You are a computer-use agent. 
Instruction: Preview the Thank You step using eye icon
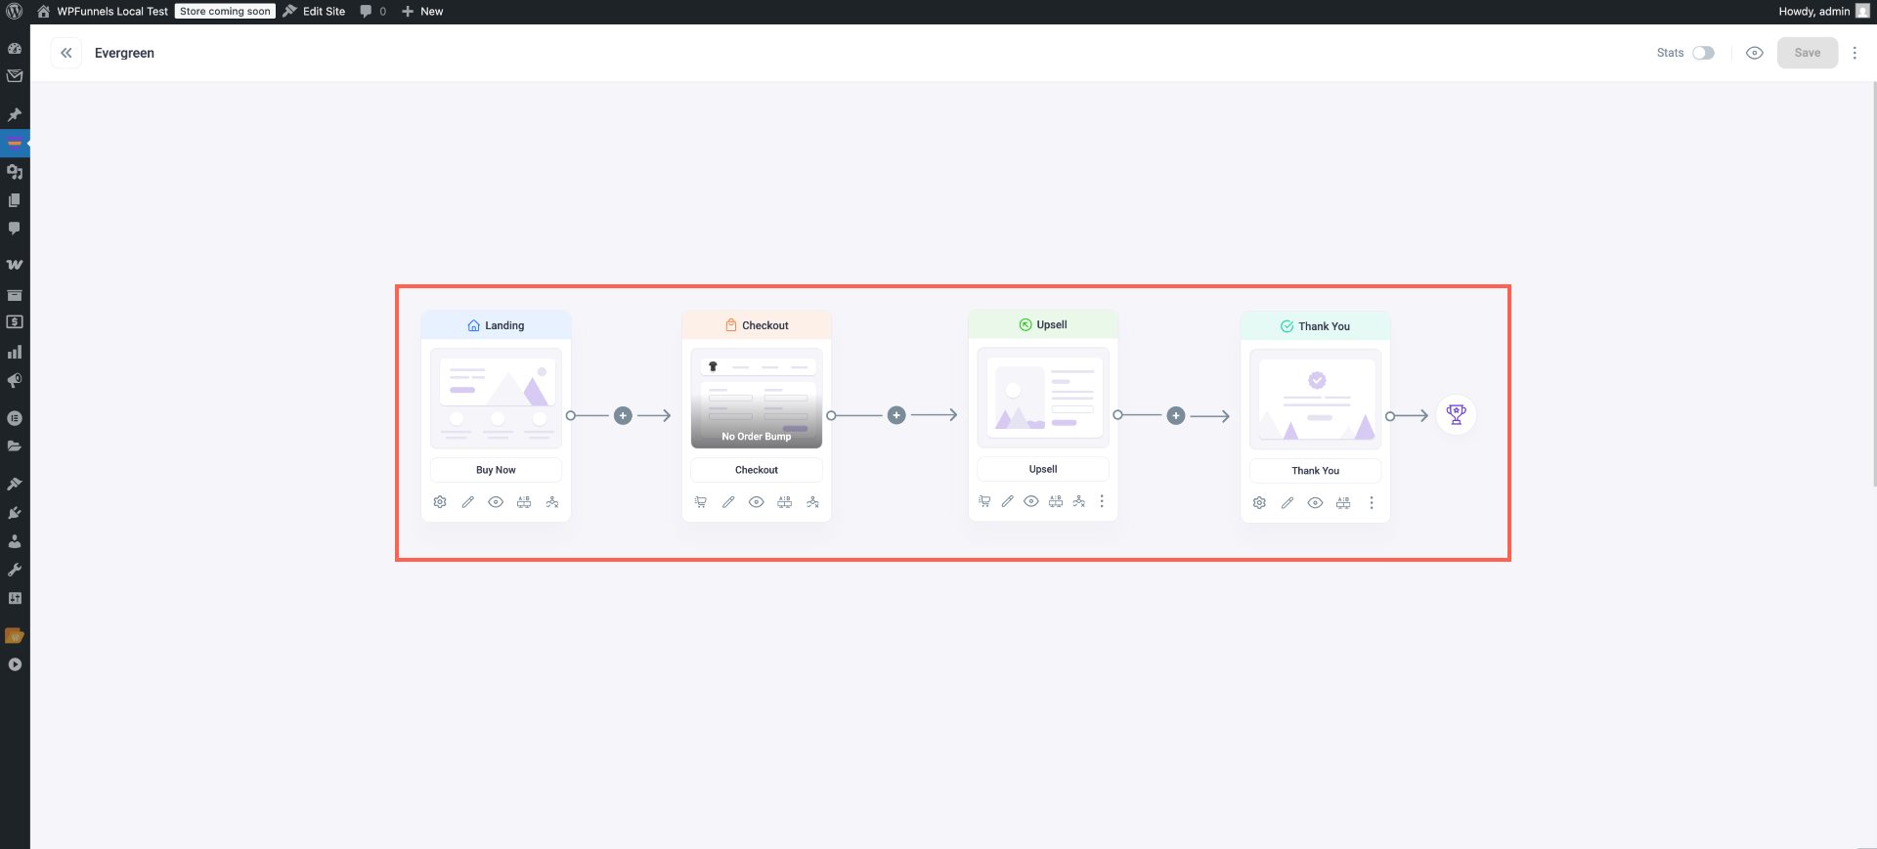tap(1316, 503)
